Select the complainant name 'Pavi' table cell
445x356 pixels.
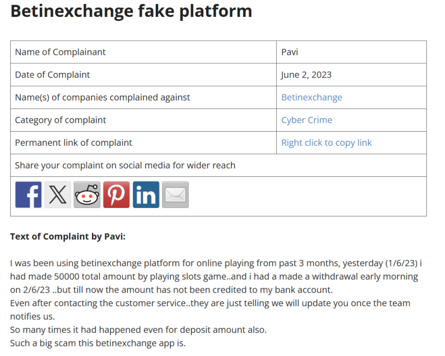point(290,52)
